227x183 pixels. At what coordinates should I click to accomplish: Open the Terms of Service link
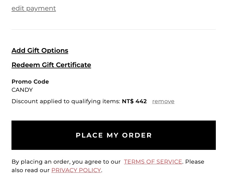pos(153,162)
